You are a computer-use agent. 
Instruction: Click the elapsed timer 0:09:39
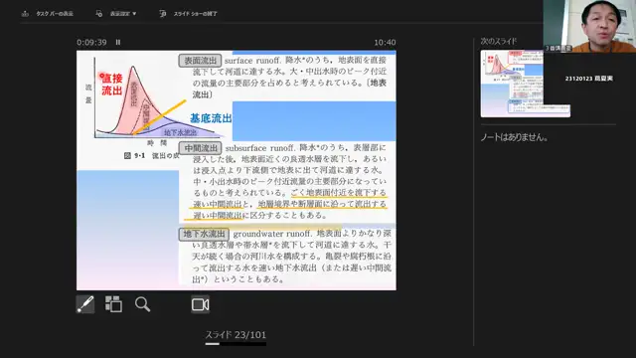91,42
